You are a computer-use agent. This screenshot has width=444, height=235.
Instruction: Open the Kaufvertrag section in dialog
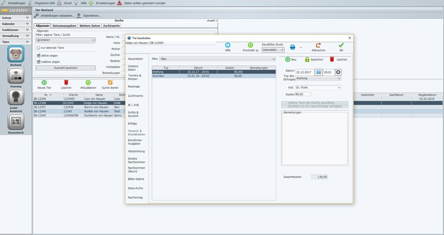(x=135, y=197)
